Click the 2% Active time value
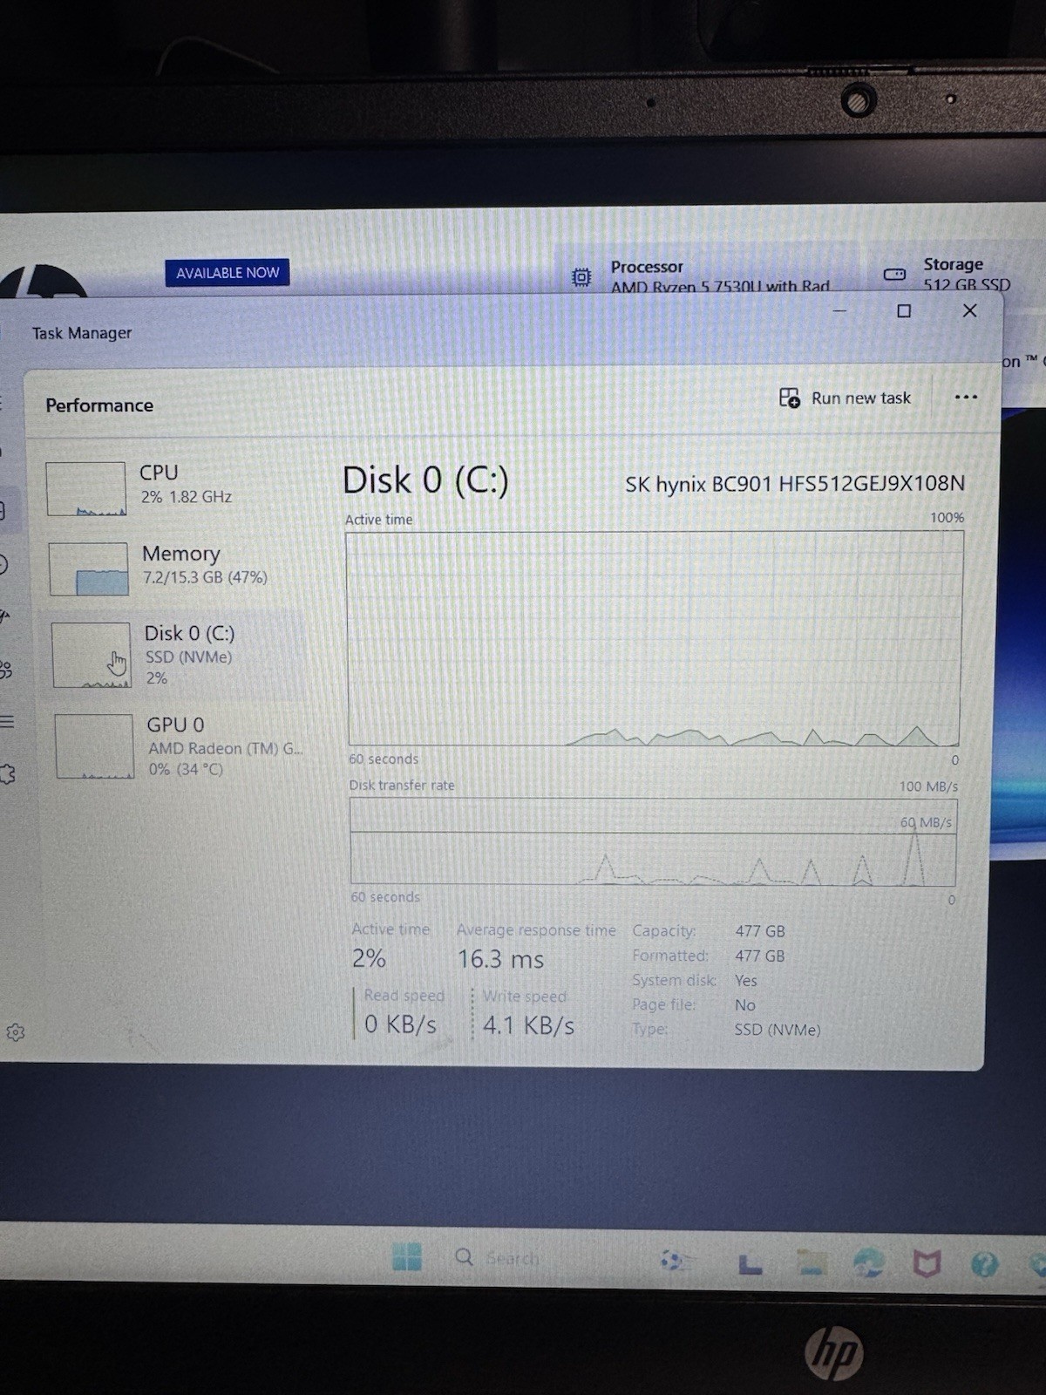Image resolution: width=1046 pixels, height=1395 pixels. coord(369,958)
